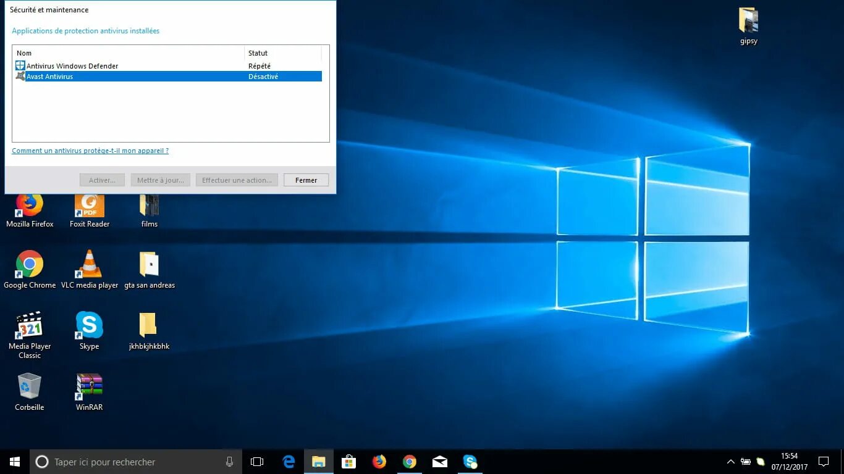This screenshot has height=474, width=844.
Task: Open File Explorer from taskbar
Action: click(x=319, y=462)
